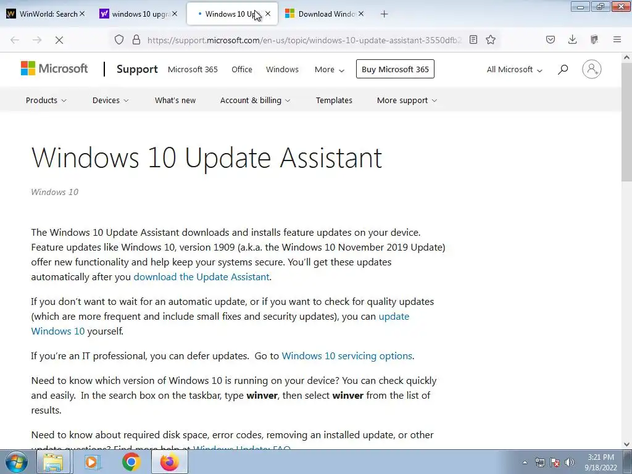Expand the More dropdown in header
The width and height of the screenshot is (632, 474).
[x=330, y=69]
